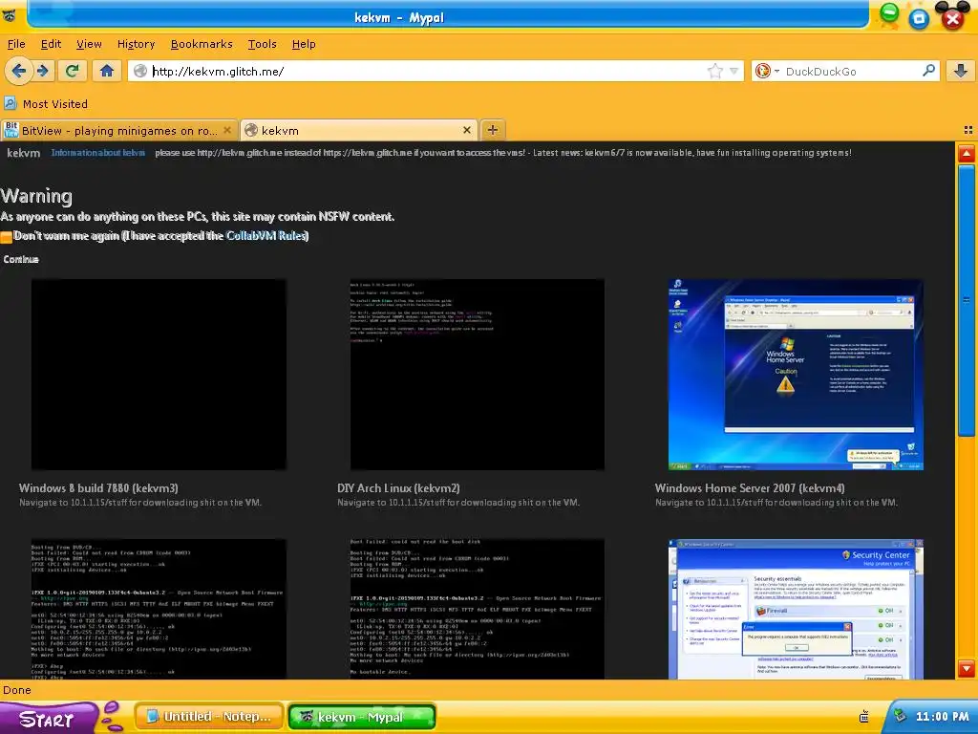The height and width of the screenshot is (734, 978).
Task: Open the search engine selector dropdown
Action: [767, 71]
